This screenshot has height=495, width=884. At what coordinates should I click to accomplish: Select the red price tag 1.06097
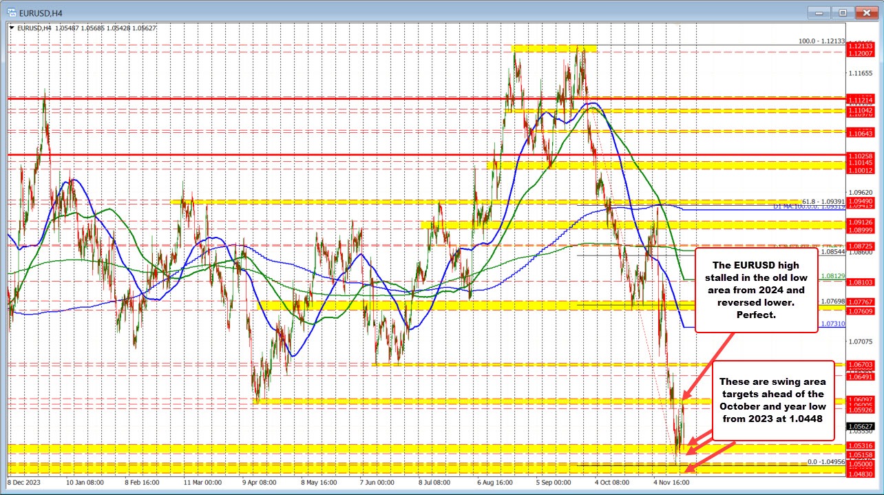(861, 399)
